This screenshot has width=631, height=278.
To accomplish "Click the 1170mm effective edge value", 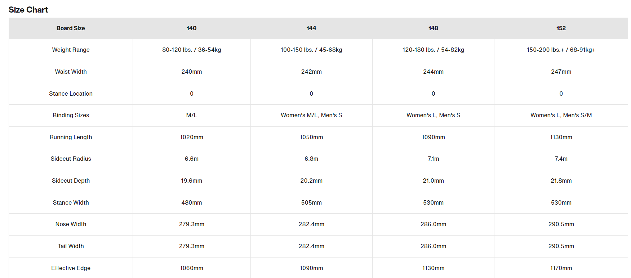I will tap(561, 268).
